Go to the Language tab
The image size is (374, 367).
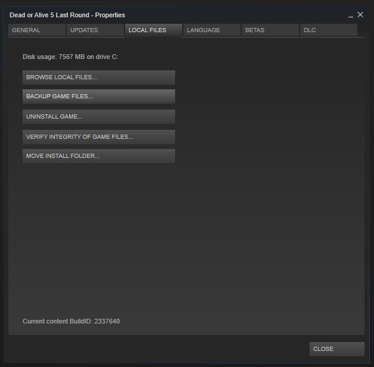click(x=211, y=30)
